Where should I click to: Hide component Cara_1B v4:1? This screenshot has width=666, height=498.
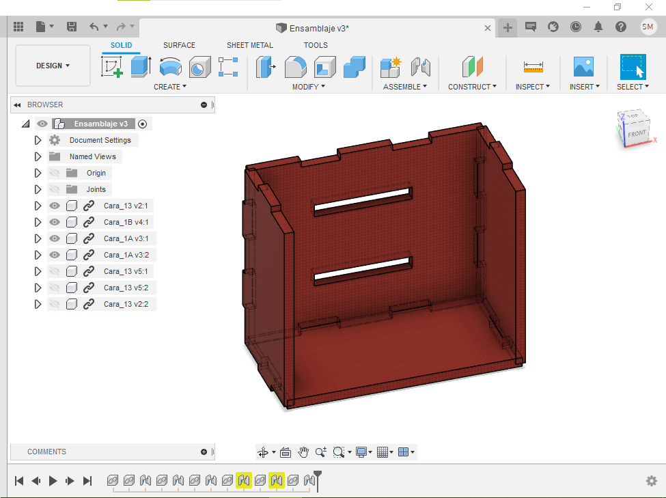[55, 222]
